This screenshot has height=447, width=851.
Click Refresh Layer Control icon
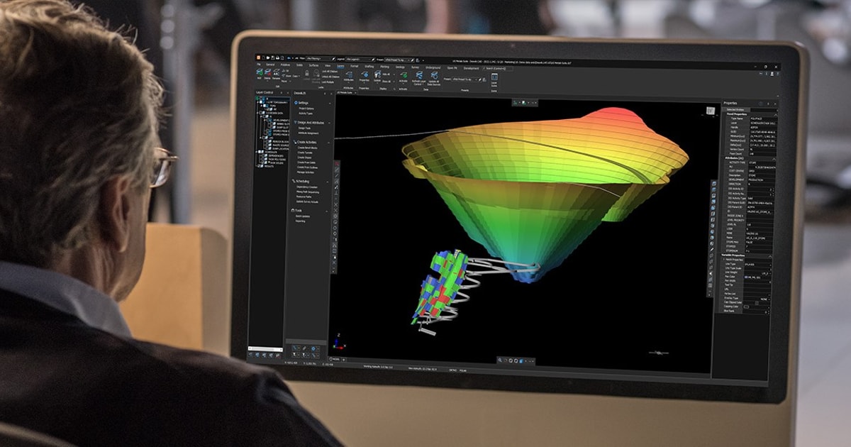(x=419, y=74)
